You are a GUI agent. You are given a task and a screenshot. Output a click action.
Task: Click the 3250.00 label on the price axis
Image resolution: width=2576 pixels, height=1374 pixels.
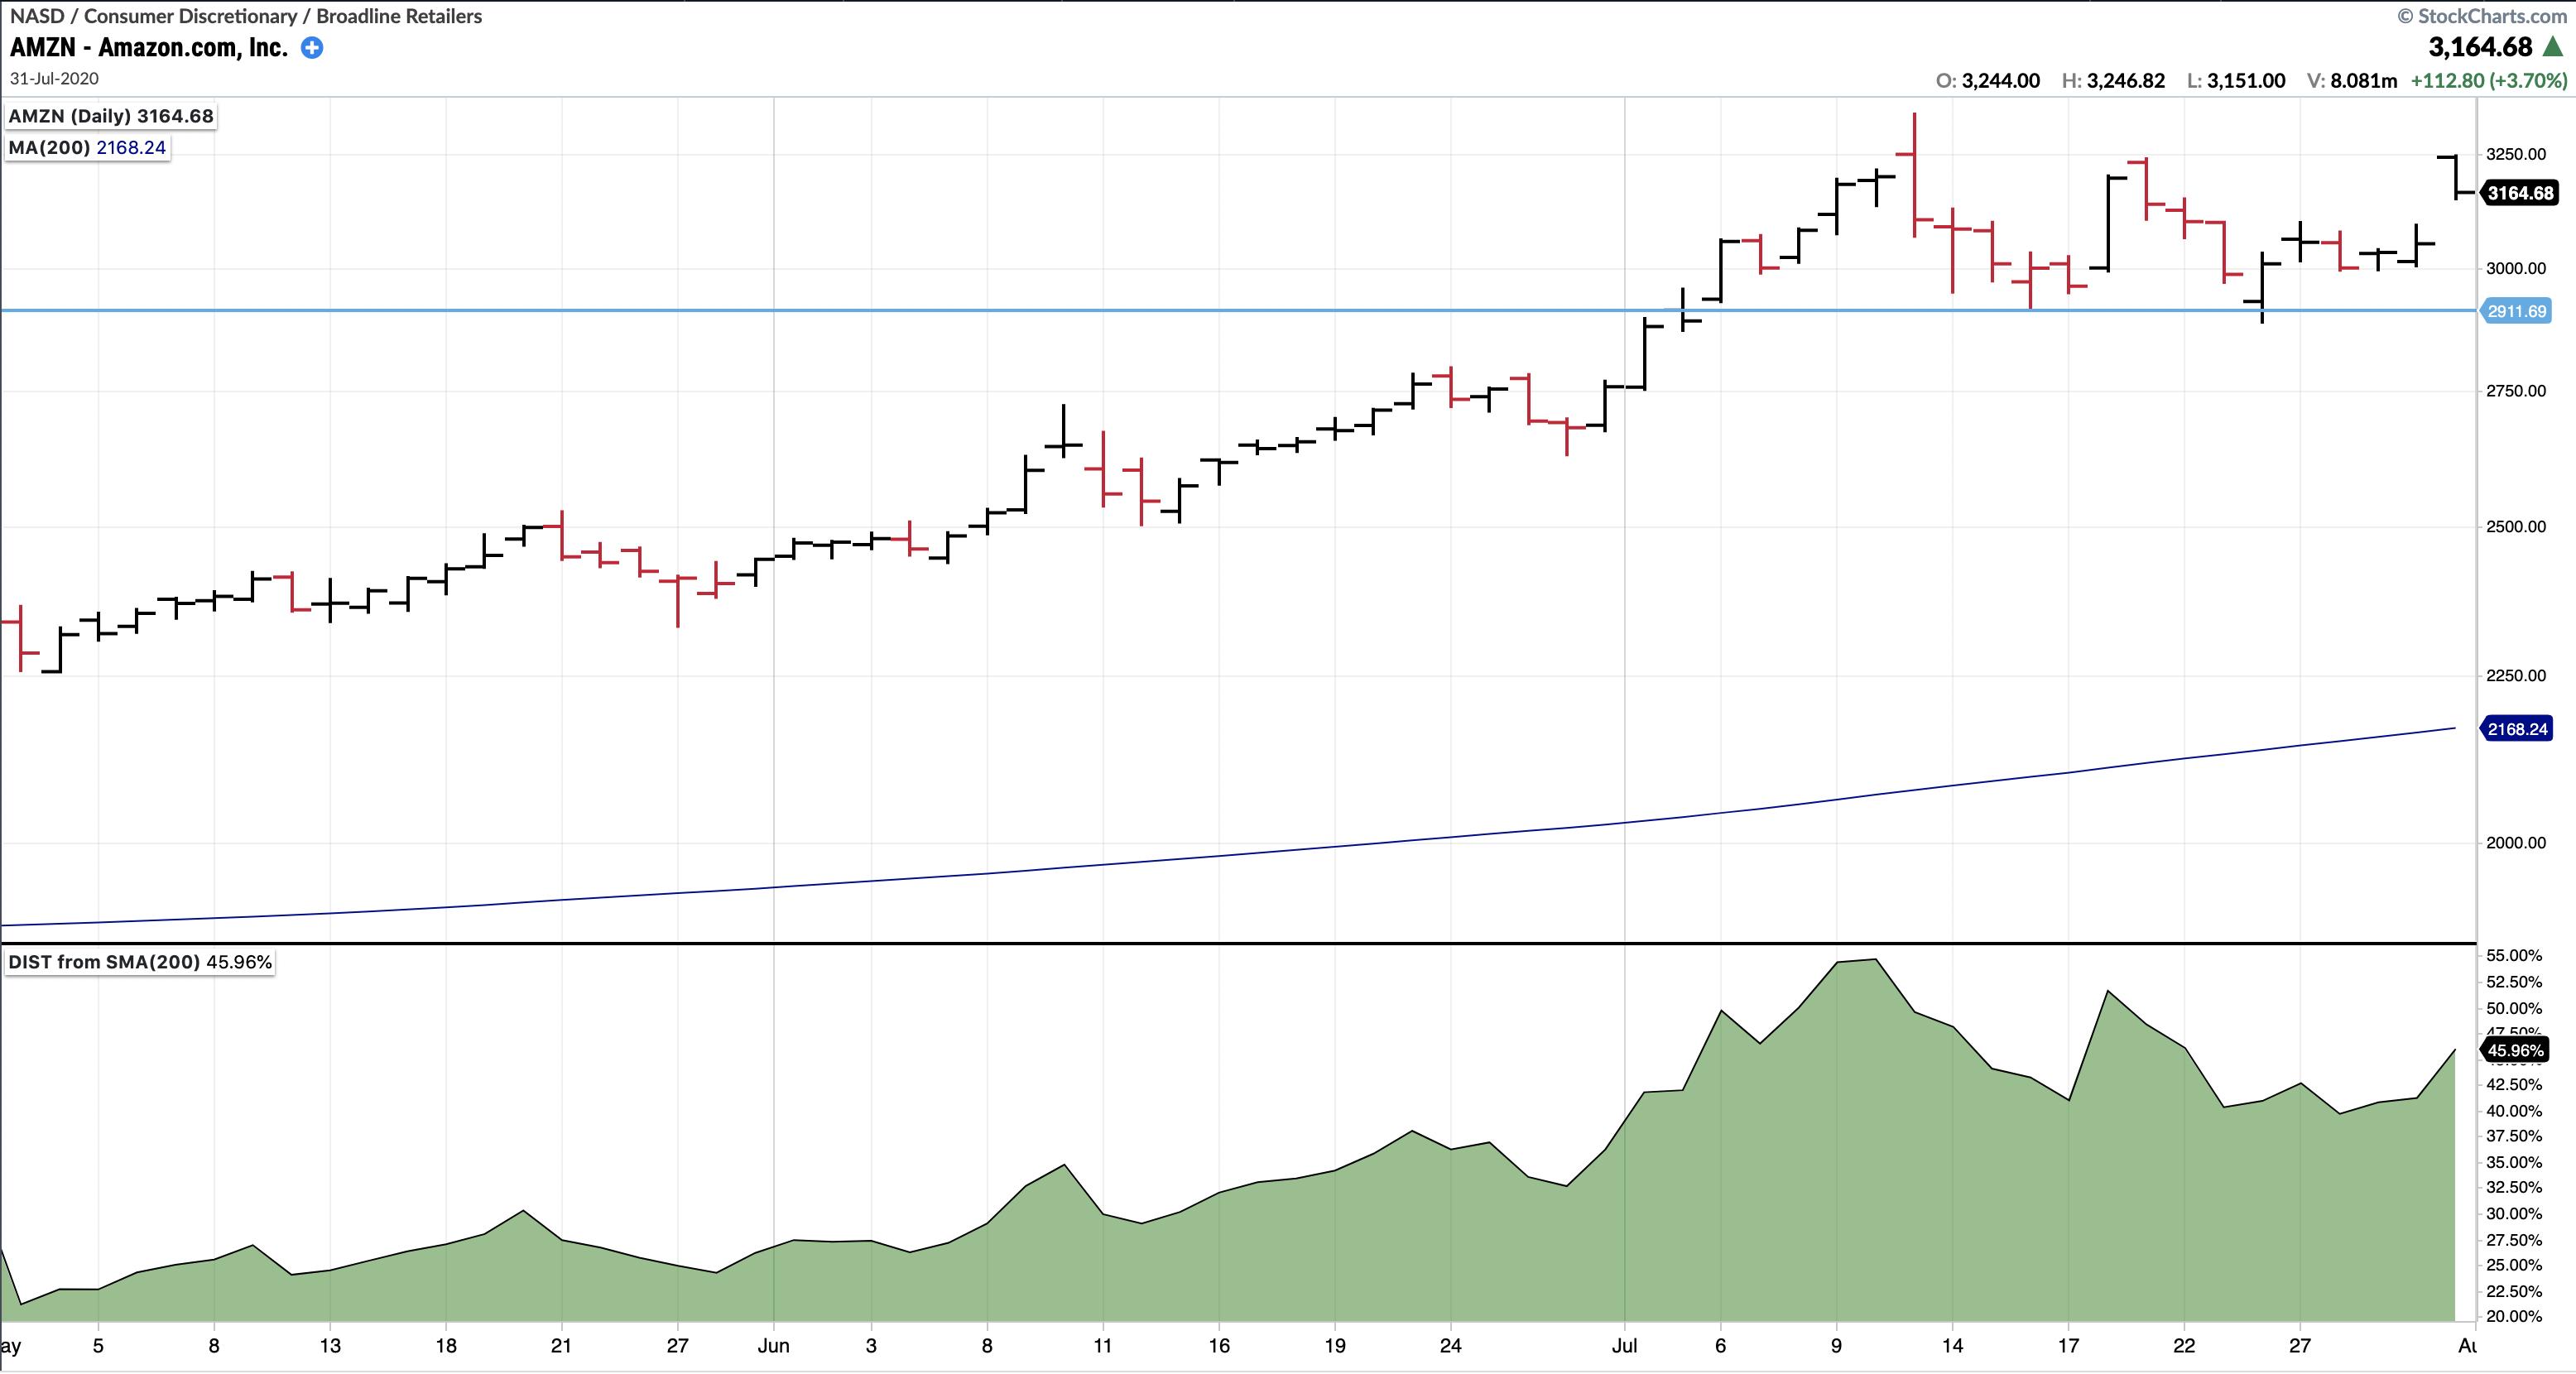pyautogui.click(x=2516, y=154)
